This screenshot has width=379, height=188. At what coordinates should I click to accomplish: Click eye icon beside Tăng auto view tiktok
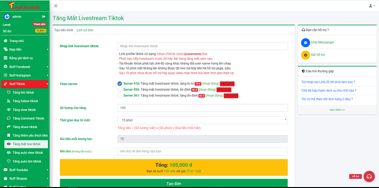[x=9, y=153]
